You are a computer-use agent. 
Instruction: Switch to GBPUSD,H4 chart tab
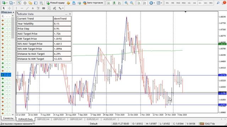pyautogui.click(x=43, y=119)
